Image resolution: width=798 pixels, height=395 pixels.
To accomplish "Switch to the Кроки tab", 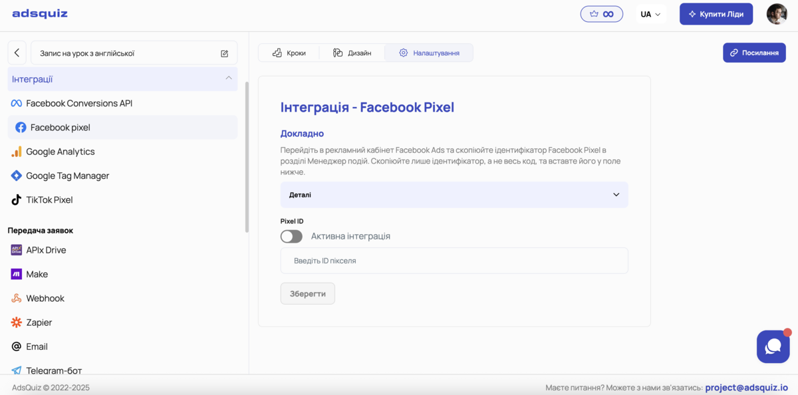I will 289,53.
